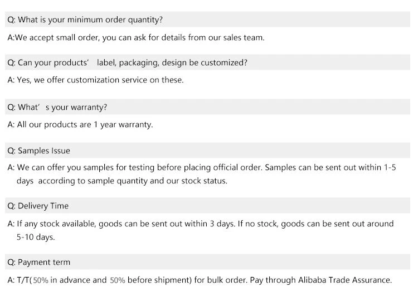Click the sample quantity and stock status line
Viewport: 418px width, 296px height.
(122, 181)
